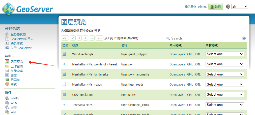The height and width of the screenshot is (115, 255).
Task: Click the WCS service icon
Action: (x=7, y=103)
